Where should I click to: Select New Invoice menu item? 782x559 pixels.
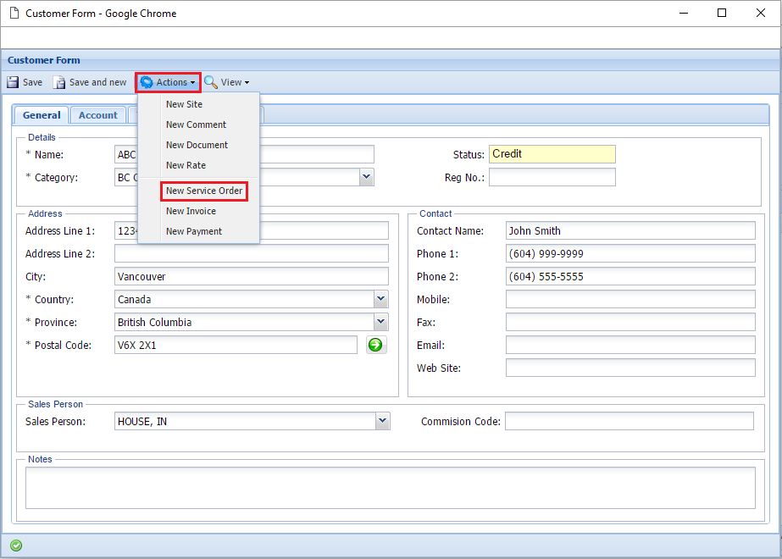(x=191, y=212)
